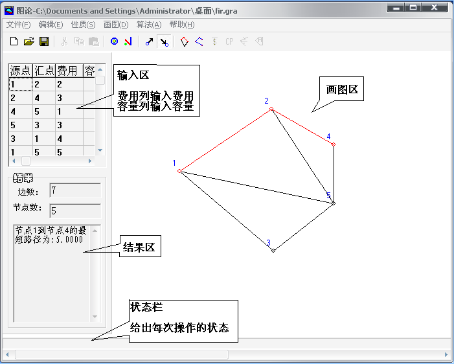Select cost cell of edge 2 to 4
Viewport: 454px width, 364px height.
pos(69,98)
